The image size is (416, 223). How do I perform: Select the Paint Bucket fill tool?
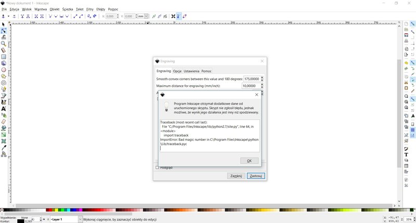click(x=4, y=128)
